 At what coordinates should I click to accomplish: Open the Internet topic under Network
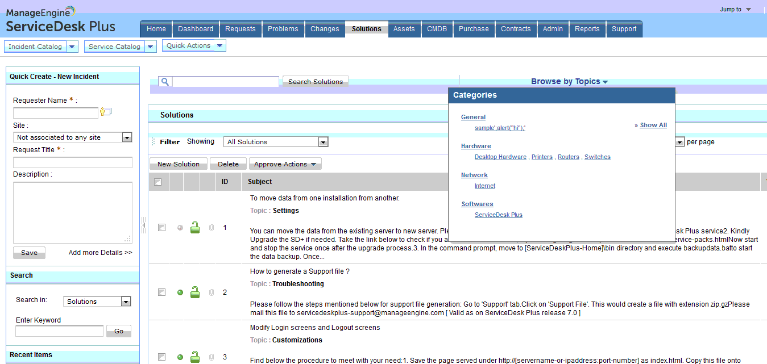pyautogui.click(x=485, y=186)
